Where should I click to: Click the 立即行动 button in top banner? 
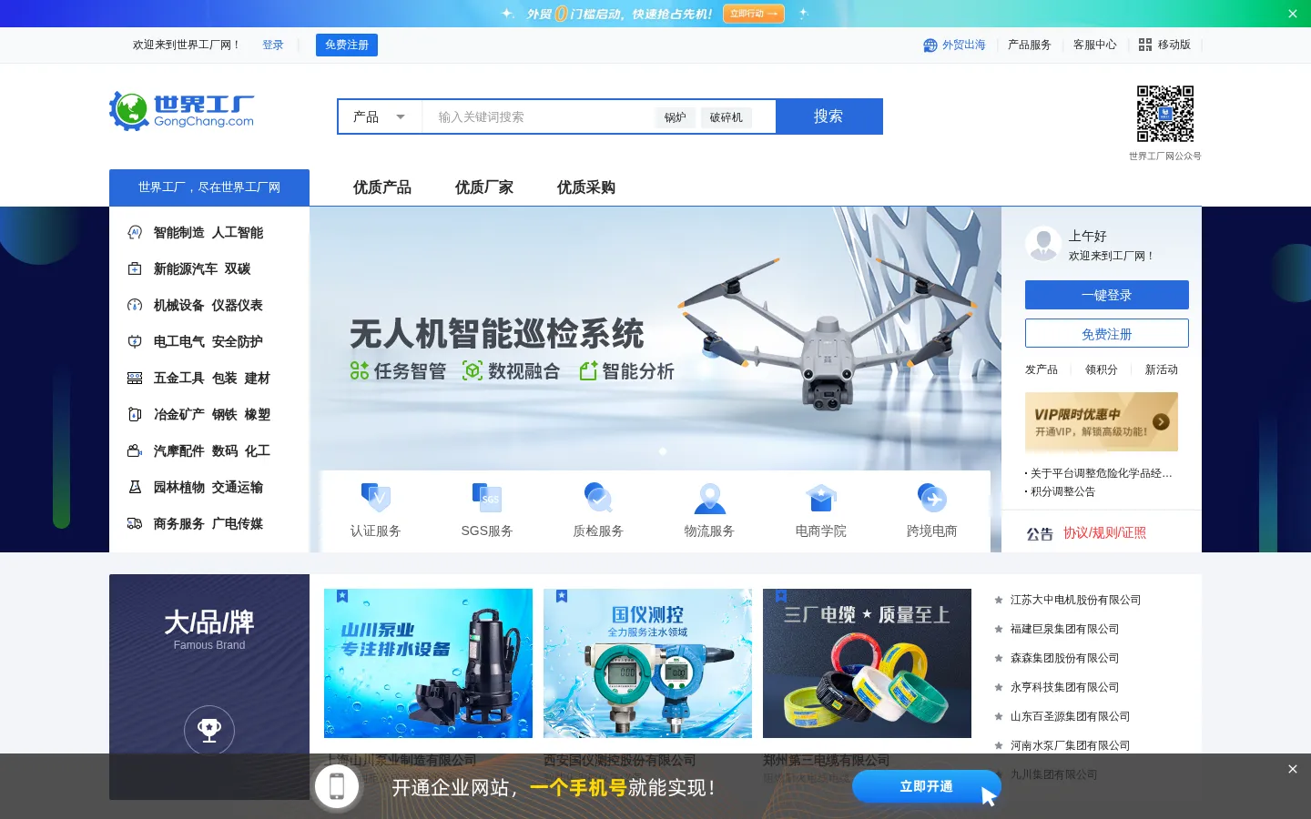point(754,14)
